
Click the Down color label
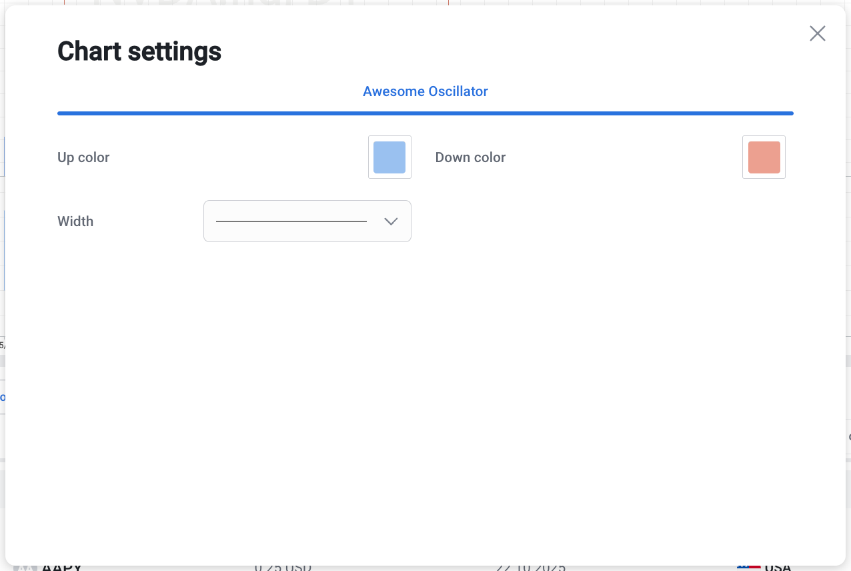[x=470, y=157]
